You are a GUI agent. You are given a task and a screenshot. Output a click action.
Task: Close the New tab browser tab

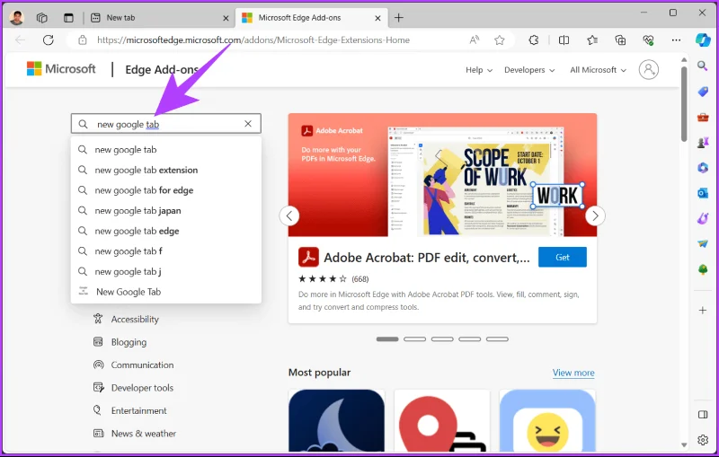pos(226,18)
